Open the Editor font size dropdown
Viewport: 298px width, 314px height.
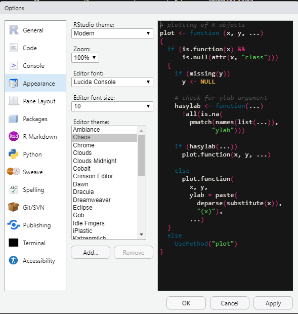pyautogui.click(x=112, y=106)
